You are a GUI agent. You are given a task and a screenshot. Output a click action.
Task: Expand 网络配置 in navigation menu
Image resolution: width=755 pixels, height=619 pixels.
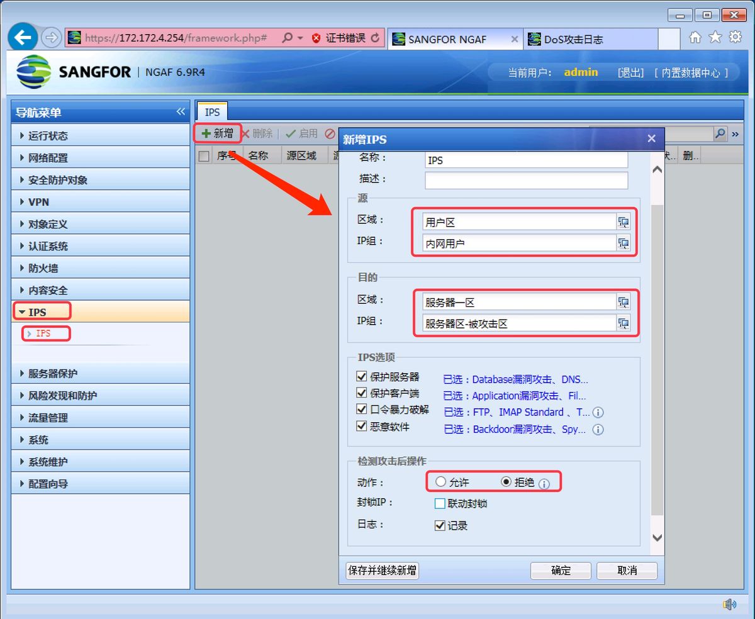(x=101, y=157)
